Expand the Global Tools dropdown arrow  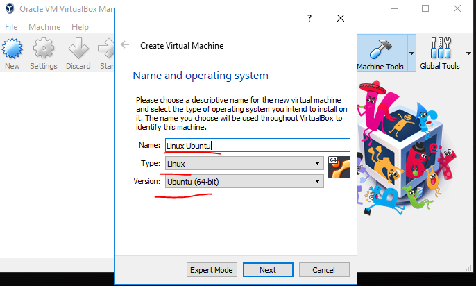point(468,53)
